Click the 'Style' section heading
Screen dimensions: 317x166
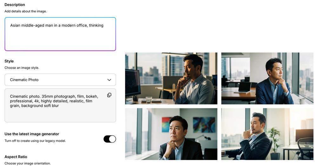click(x=9, y=61)
